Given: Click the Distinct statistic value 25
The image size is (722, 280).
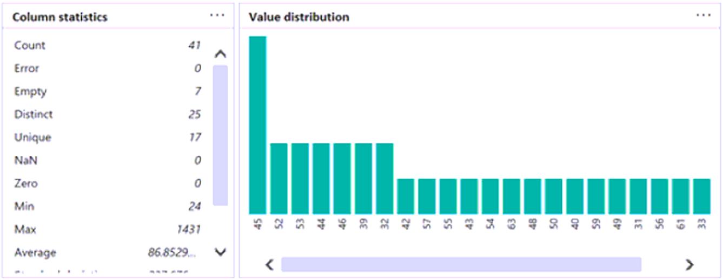Looking at the screenshot, I should (194, 114).
